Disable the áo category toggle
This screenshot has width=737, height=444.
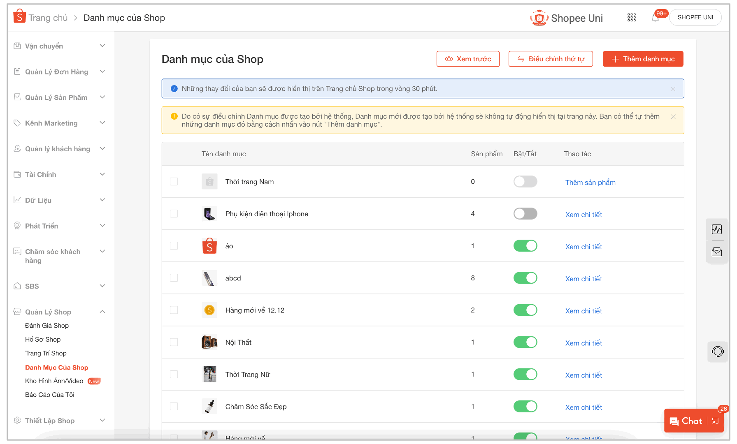(x=525, y=246)
